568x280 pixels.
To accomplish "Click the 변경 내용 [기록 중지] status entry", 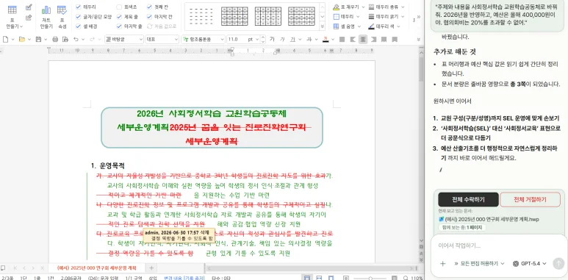I will pos(184,278).
